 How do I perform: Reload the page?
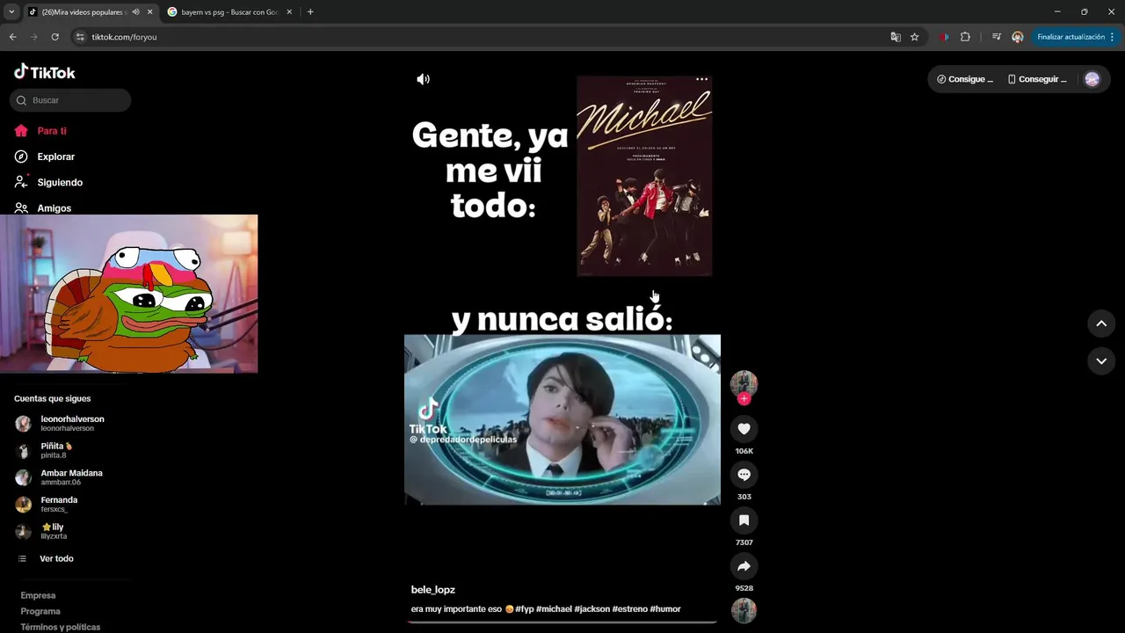[54, 37]
